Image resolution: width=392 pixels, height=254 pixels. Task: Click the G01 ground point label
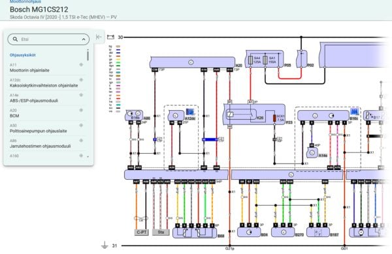click(344, 249)
